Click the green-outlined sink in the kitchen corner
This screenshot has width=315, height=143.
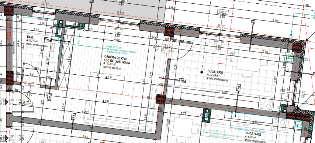289,56
